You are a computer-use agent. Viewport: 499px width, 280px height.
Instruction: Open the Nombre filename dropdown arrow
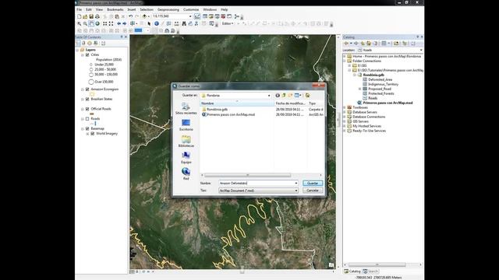pyautogui.click(x=296, y=184)
